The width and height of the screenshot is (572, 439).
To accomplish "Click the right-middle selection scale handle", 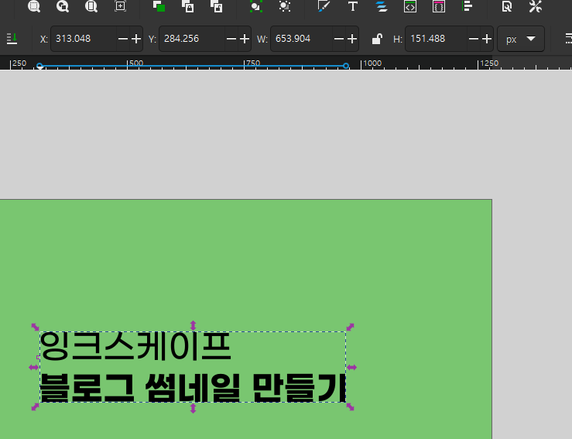I will point(351,368).
